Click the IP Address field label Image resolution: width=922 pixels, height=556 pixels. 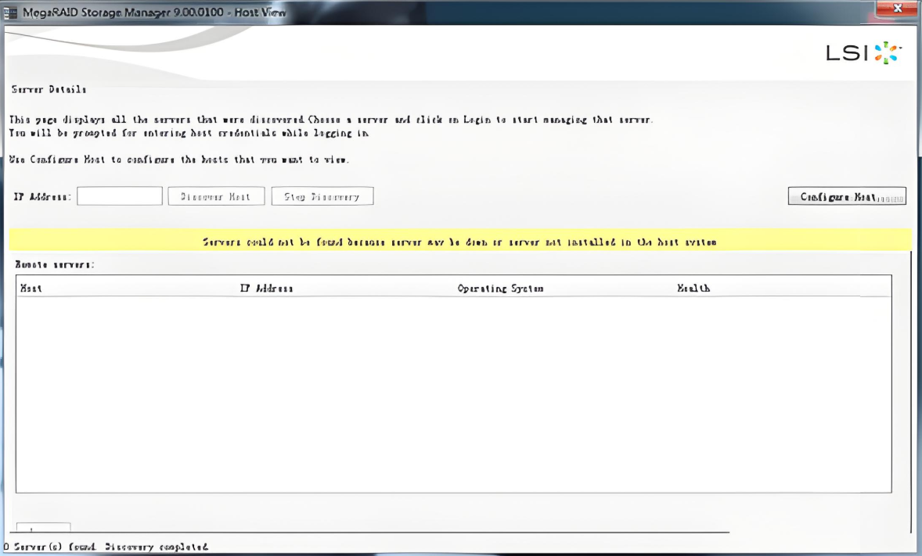(42, 197)
